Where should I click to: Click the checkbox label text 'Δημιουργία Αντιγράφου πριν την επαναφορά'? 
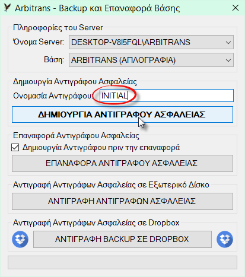coord(101,148)
